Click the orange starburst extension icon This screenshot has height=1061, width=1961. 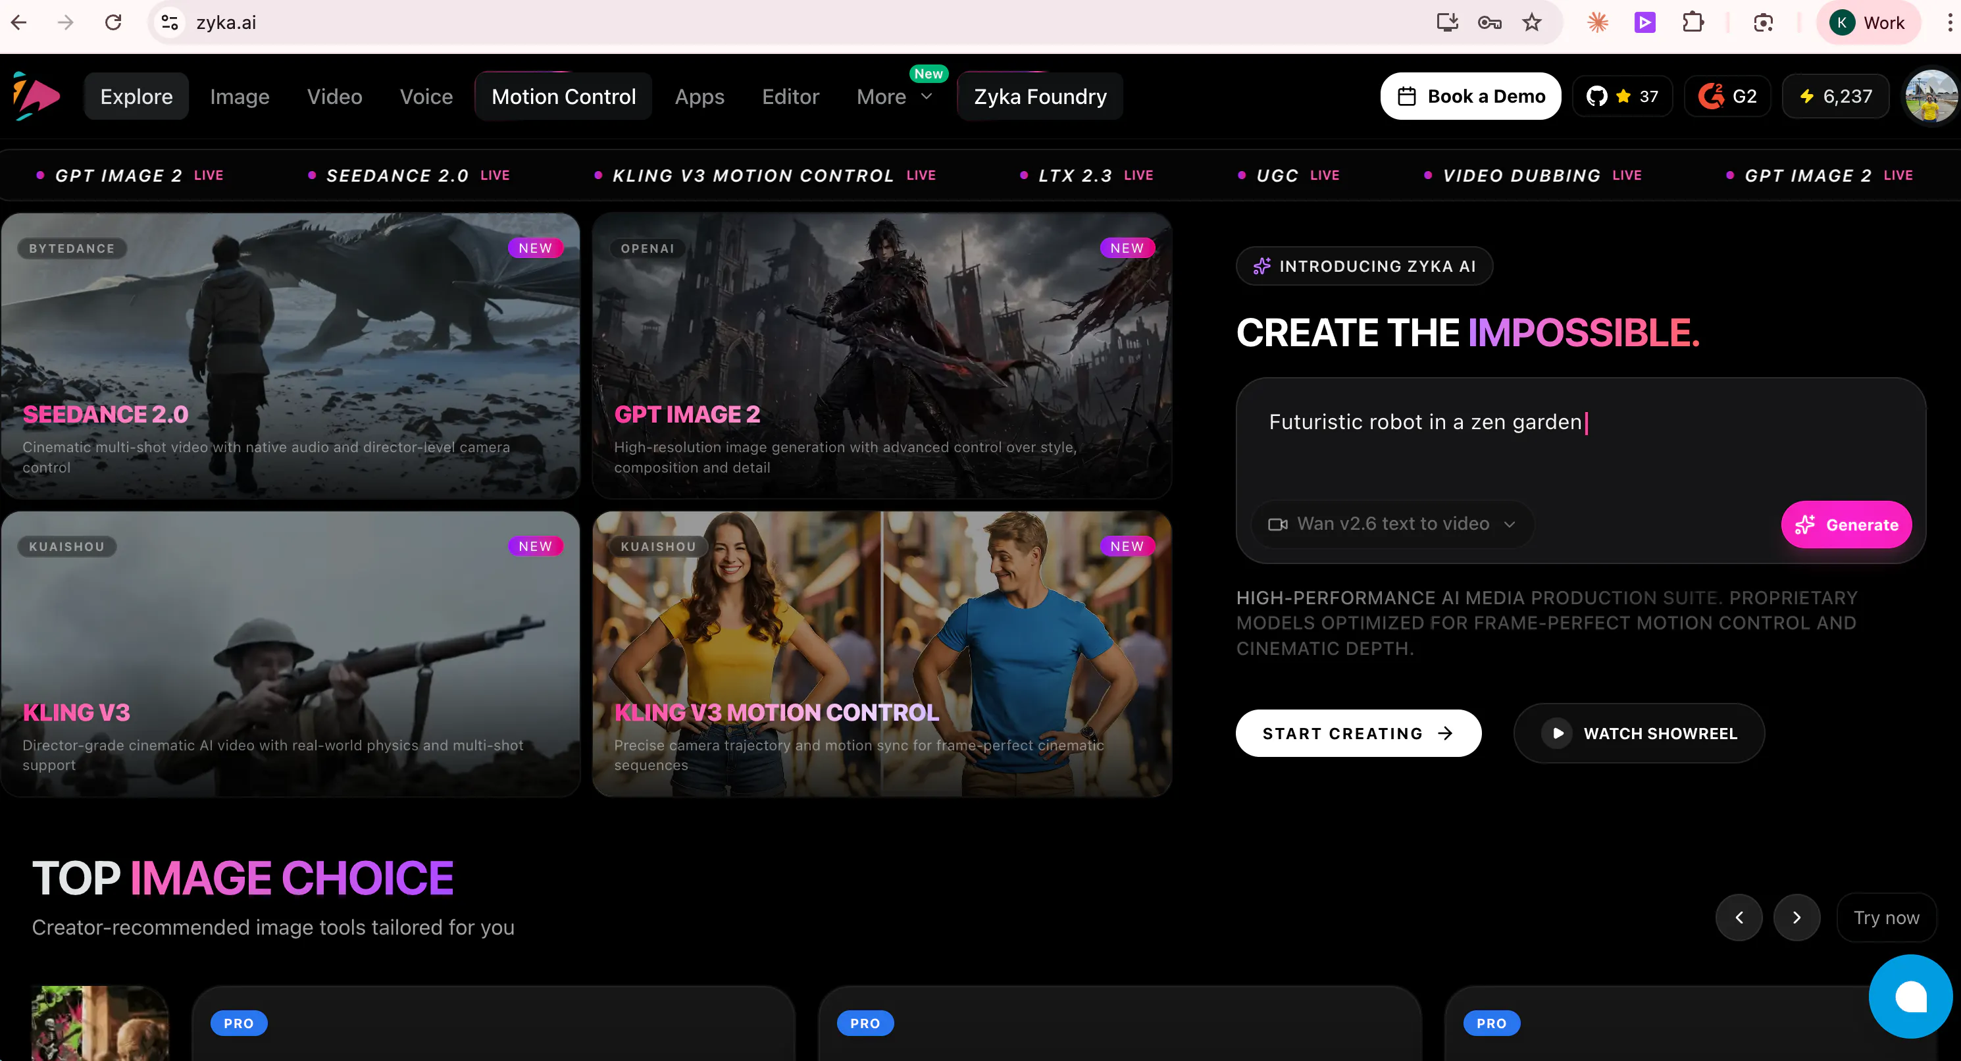1598,23
